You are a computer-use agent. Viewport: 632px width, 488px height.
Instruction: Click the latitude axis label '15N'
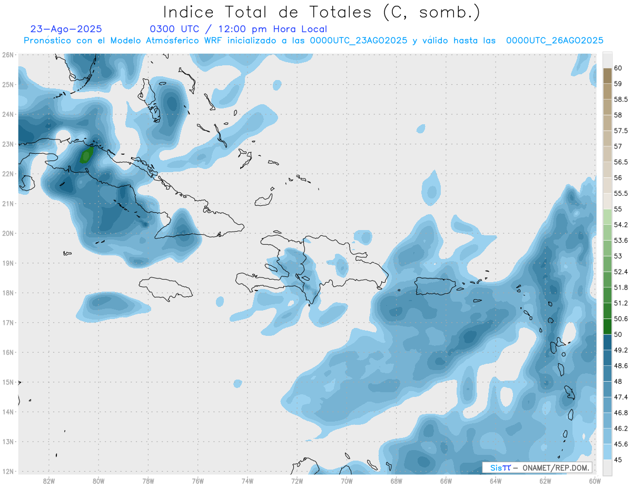pos(8,382)
